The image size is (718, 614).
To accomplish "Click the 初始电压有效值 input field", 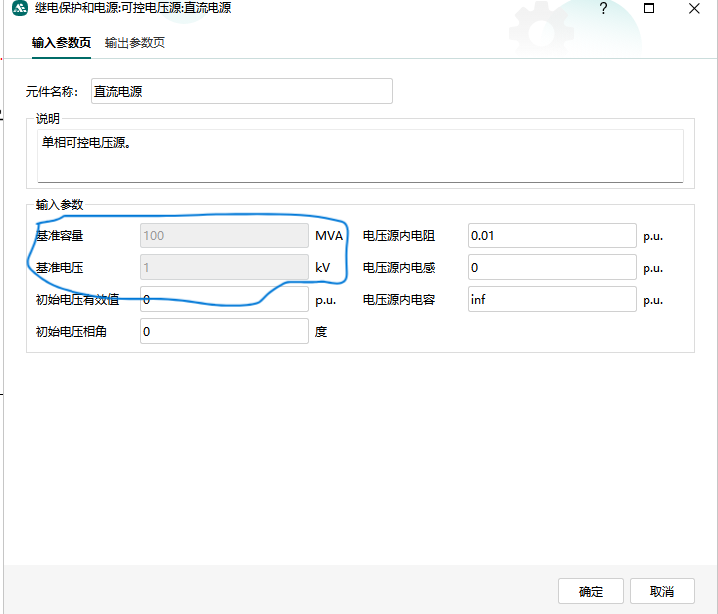I will [224, 299].
